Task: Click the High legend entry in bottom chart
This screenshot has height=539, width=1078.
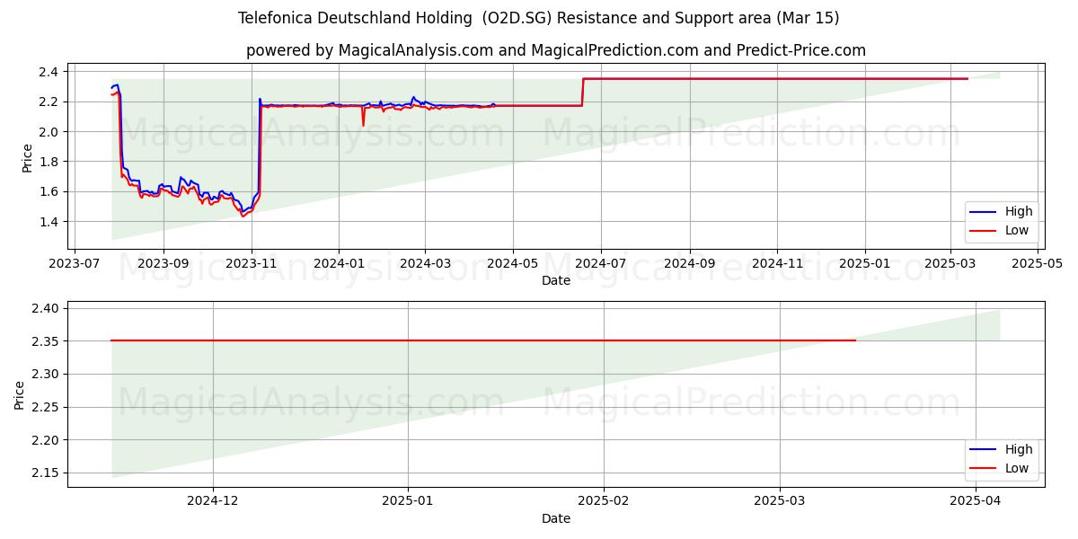Action: click(x=1001, y=450)
